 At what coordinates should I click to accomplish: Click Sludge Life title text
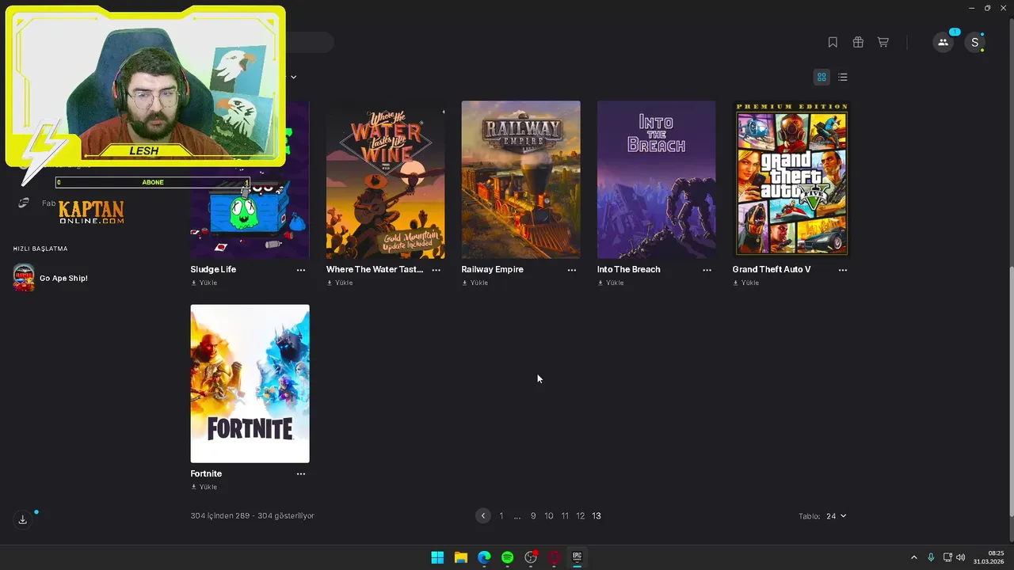(213, 269)
